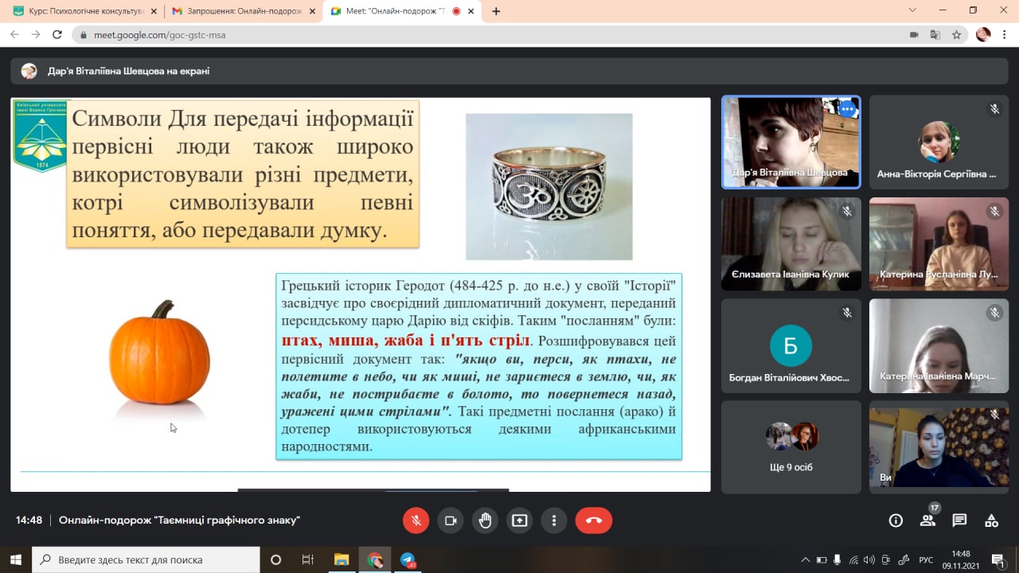Leave the call with red hang-up button
This screenshot has height=573, width=1019.
[593, 520]
